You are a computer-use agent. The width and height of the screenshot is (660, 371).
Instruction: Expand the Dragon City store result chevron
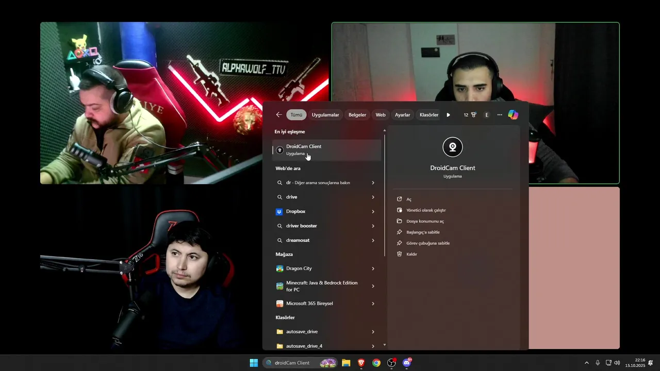(x=373, y=268)
